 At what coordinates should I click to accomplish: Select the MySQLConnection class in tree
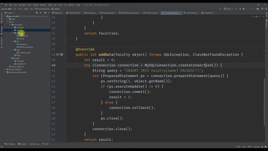coord(25,47)
